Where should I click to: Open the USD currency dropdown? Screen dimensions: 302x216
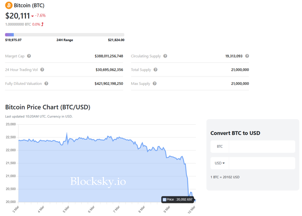tap(220, 163)
